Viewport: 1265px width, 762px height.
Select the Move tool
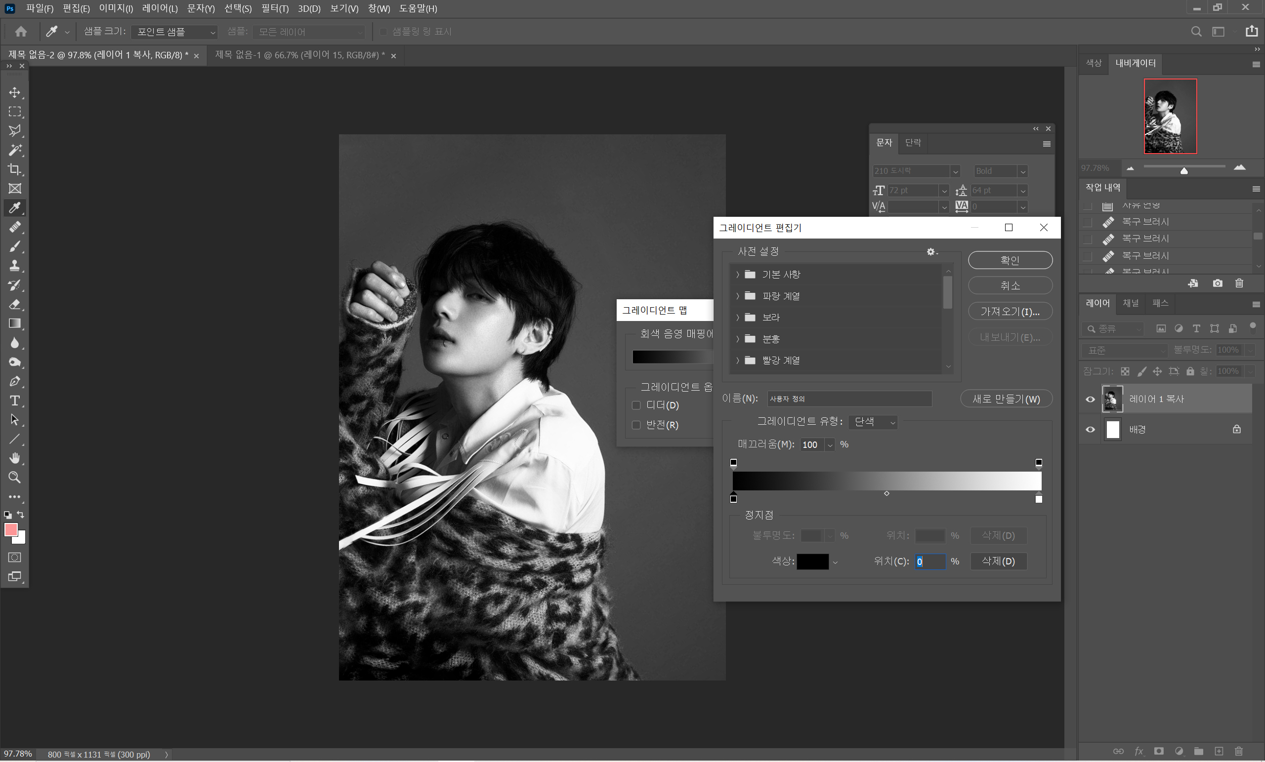click(x=15, y=92)
